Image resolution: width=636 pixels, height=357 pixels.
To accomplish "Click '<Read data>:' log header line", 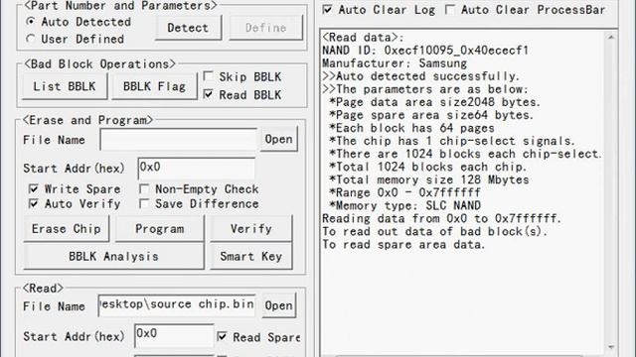I will tap(363, 38).
